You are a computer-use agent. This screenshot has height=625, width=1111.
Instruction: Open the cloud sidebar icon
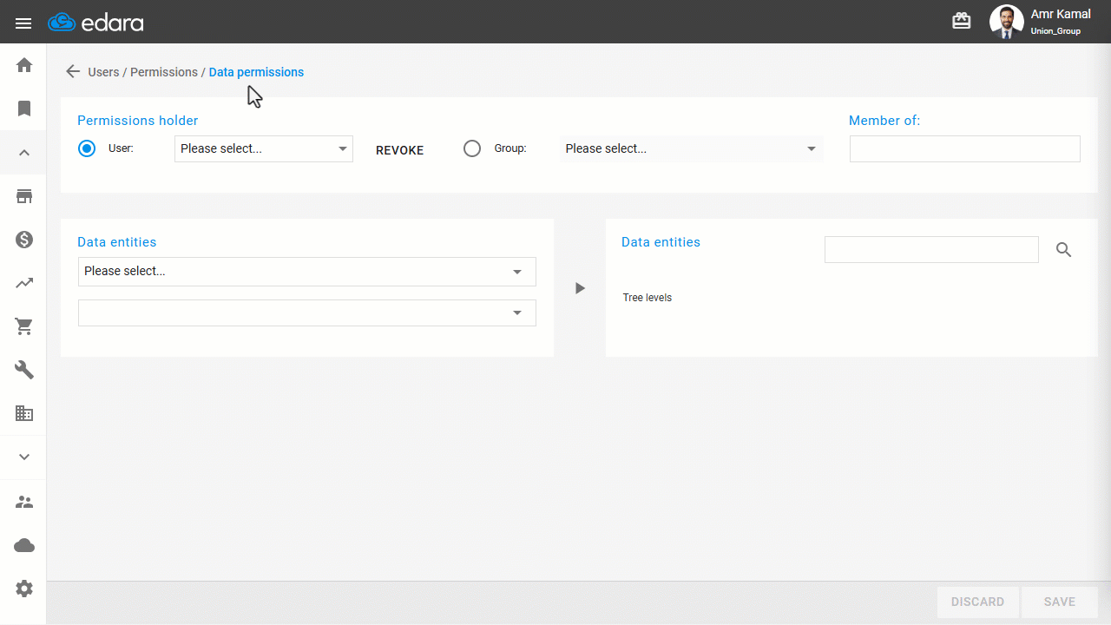pos(24,545)
